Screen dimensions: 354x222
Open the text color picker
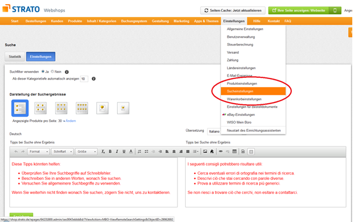coord(131,152)
